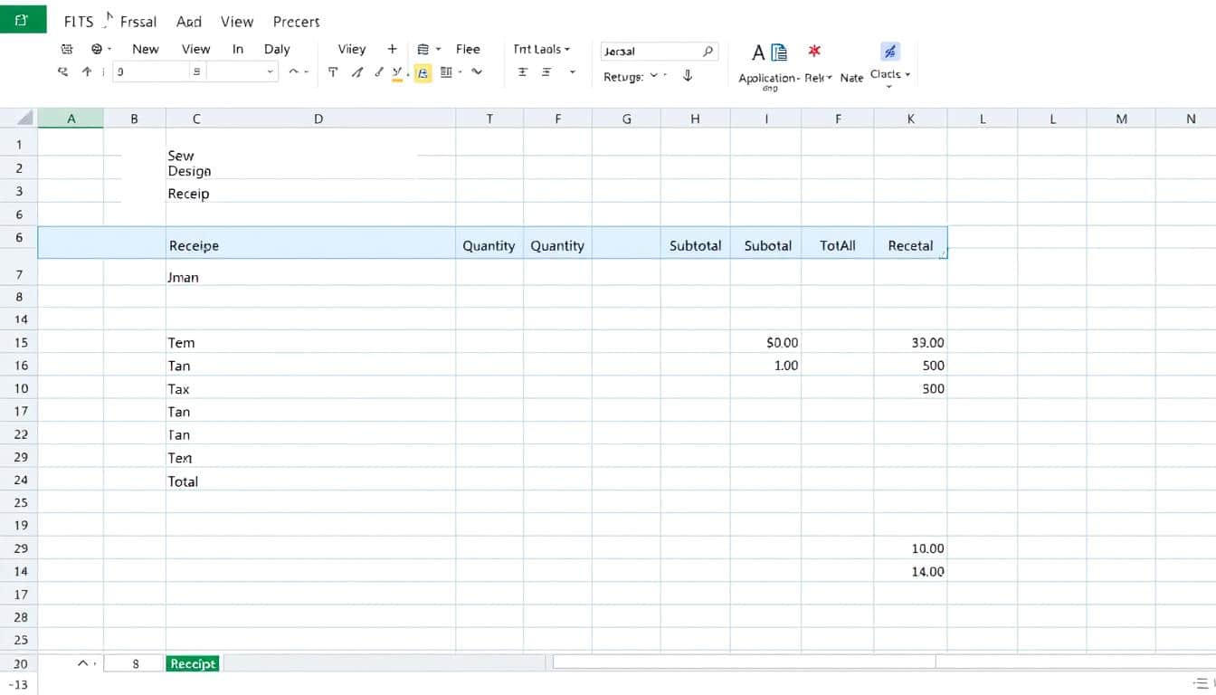This screenshot has height=695, width=1216.
Task: Open the Retugs dropdown
Action: [x=636, y=77]
